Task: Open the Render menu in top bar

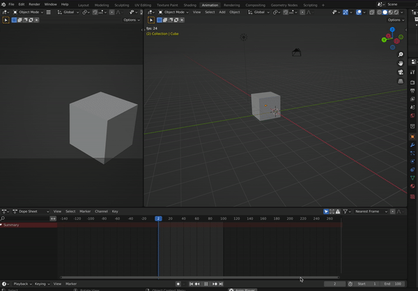Action: coord(34,4)
